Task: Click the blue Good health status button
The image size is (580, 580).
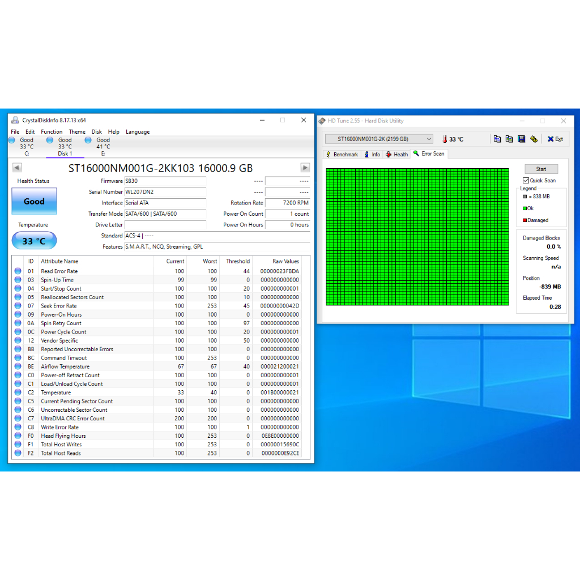Action: (x=34, y=202)
